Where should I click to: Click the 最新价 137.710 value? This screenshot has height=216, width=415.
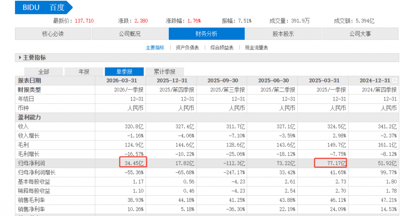click(84, 21)
